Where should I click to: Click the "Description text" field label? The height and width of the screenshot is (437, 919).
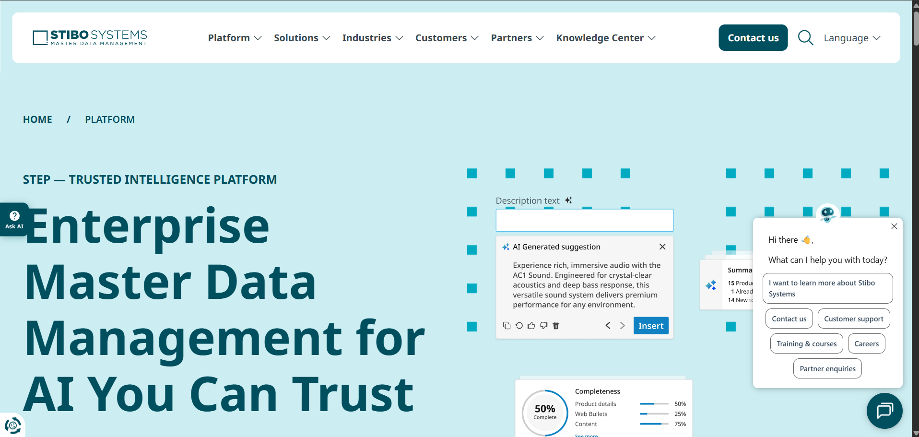coord(528,201)
